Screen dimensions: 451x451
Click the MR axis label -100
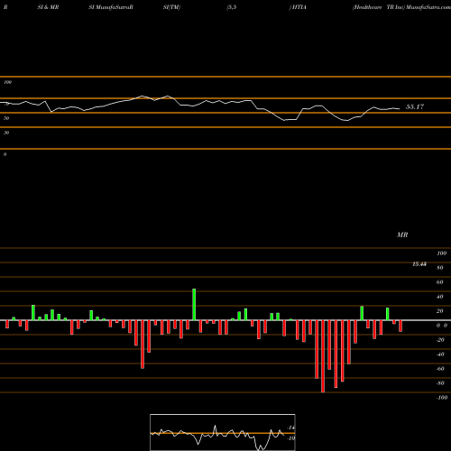click(442, 398)
